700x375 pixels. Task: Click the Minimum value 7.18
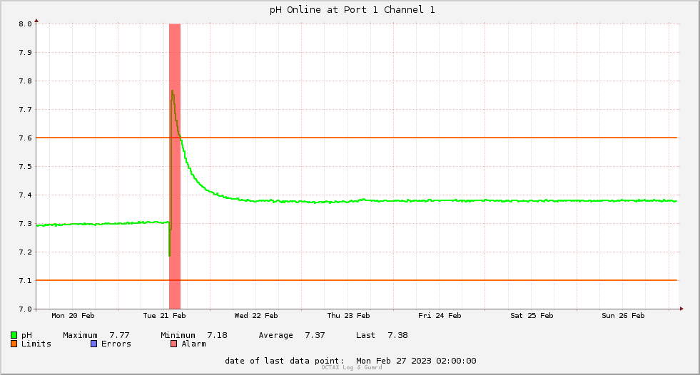(217, 335)
